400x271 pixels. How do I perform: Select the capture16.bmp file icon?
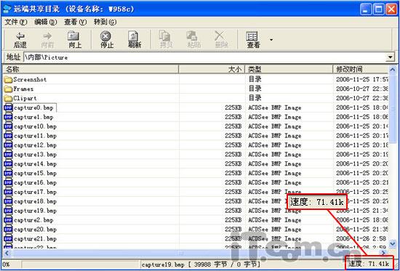pos(9,183)
